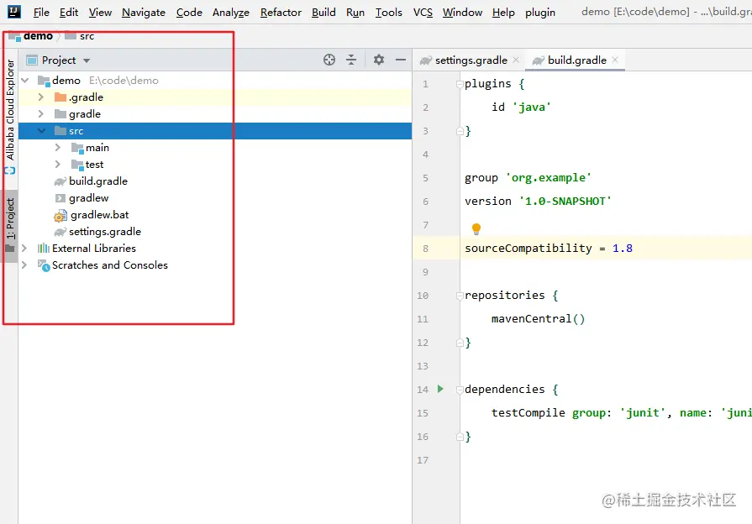Viewport: 752px width, 524px height.
Task: Click the settings.gradle elephant icon in tree
Action: (60, 232)
